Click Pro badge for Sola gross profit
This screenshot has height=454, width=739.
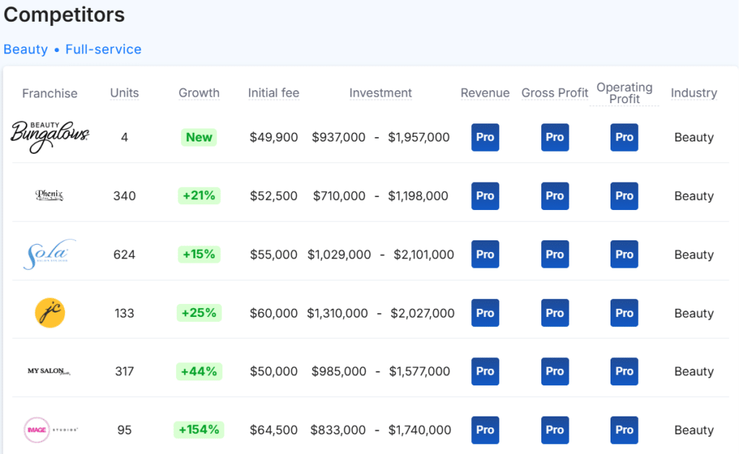555,254
